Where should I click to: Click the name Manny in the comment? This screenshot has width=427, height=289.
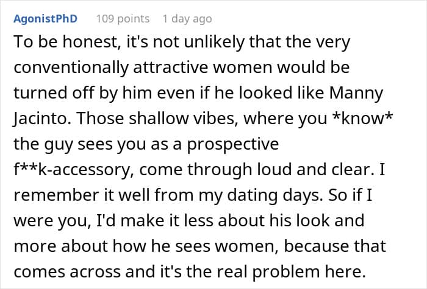click(356, 93)
